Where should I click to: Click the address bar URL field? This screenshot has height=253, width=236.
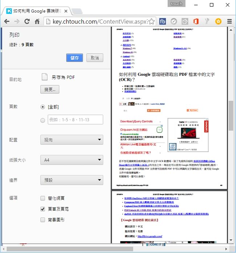pyautogui.click(x=100, y=21)
